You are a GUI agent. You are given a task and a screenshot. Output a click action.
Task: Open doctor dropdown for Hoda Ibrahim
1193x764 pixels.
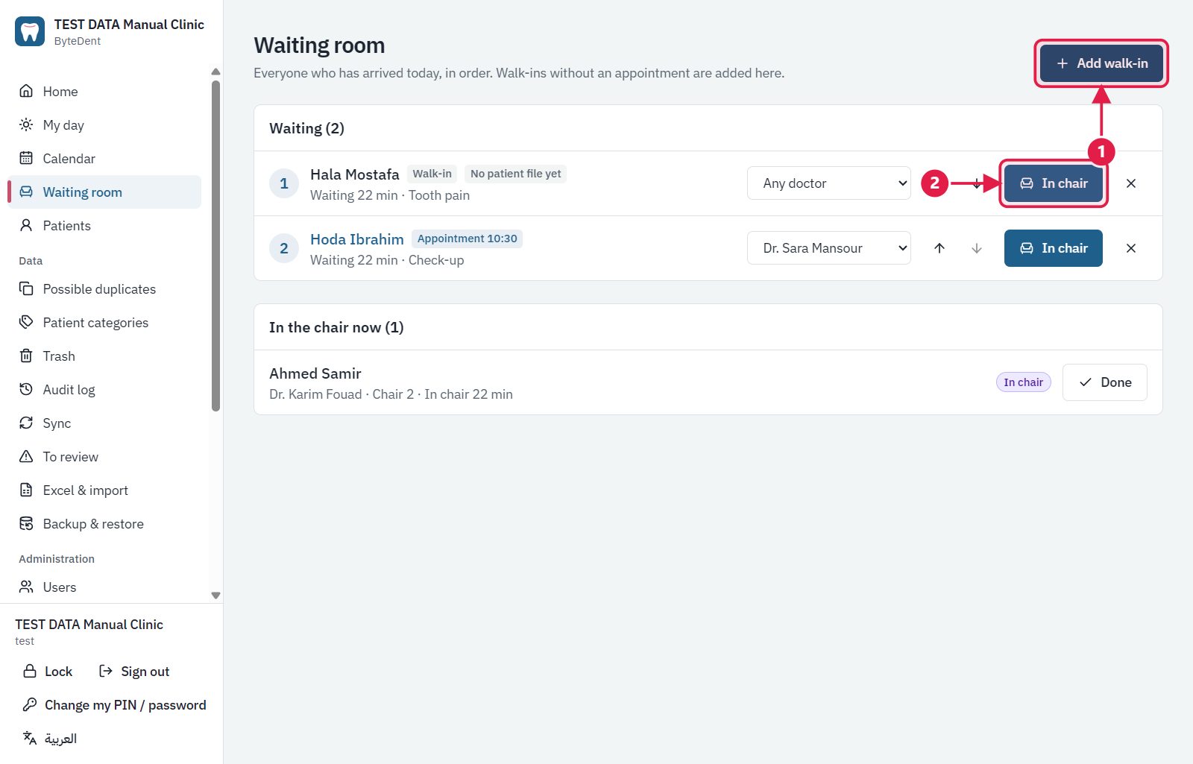pyautogui.click(x=829, y=248)
